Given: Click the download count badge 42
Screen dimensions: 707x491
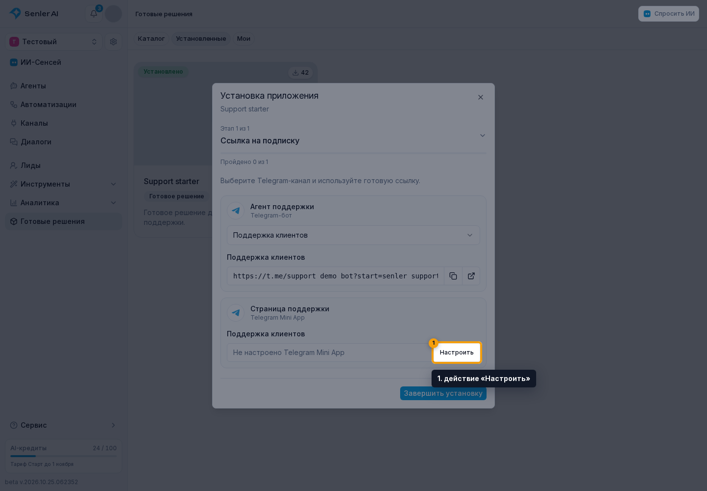Looking at the screenshot, I should [300, 73].
